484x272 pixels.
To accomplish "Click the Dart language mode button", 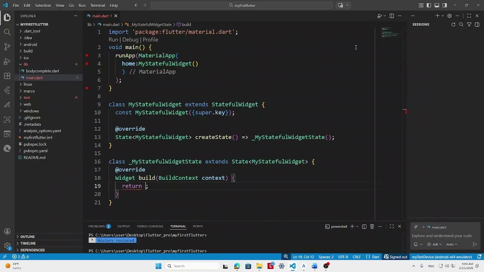I will (x=375, y=257).
